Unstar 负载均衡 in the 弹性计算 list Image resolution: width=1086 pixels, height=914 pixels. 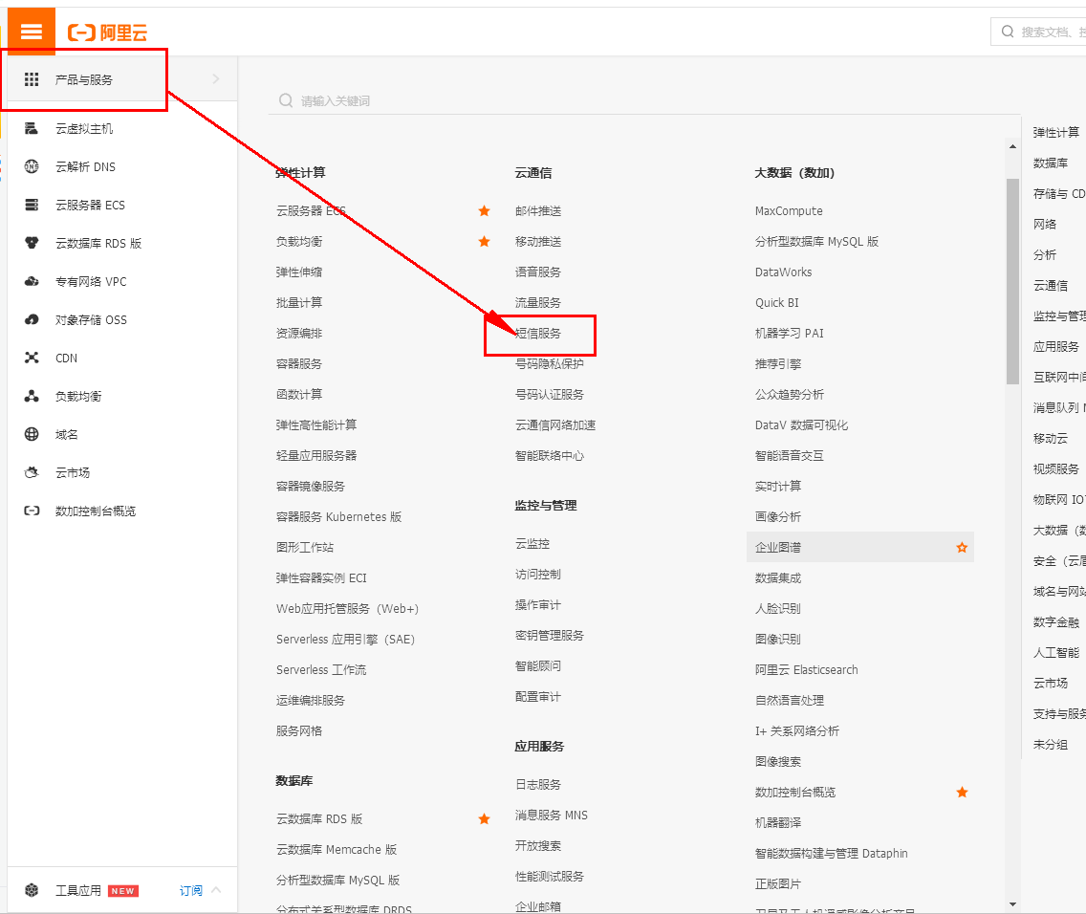(x=484, y=242)
